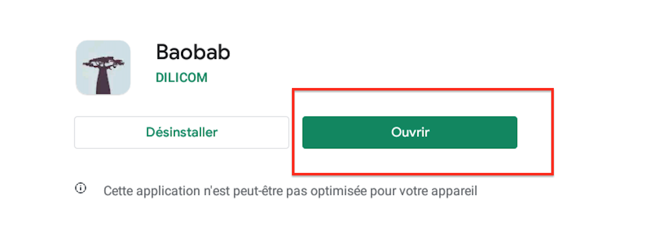Screen dimensions: 653x241
Task: Click the circled info icon
Action: [x=80, y=189]
